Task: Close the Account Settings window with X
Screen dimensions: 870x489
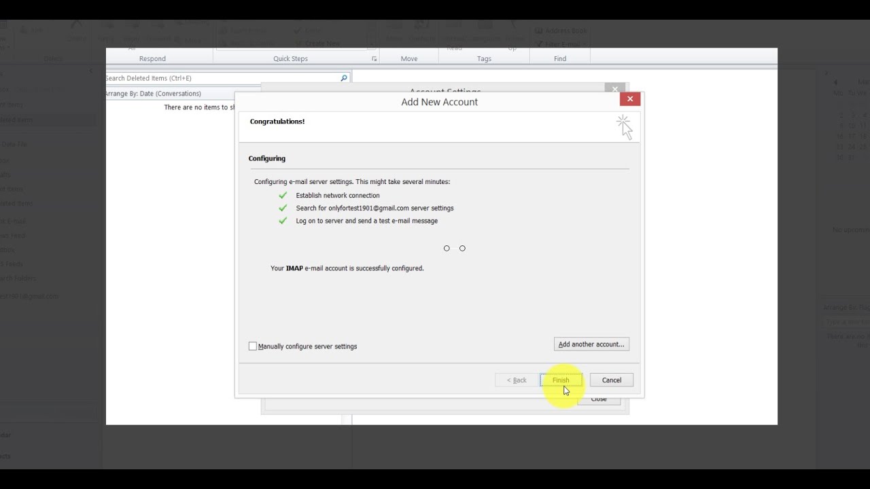Action: pos(615,89)
